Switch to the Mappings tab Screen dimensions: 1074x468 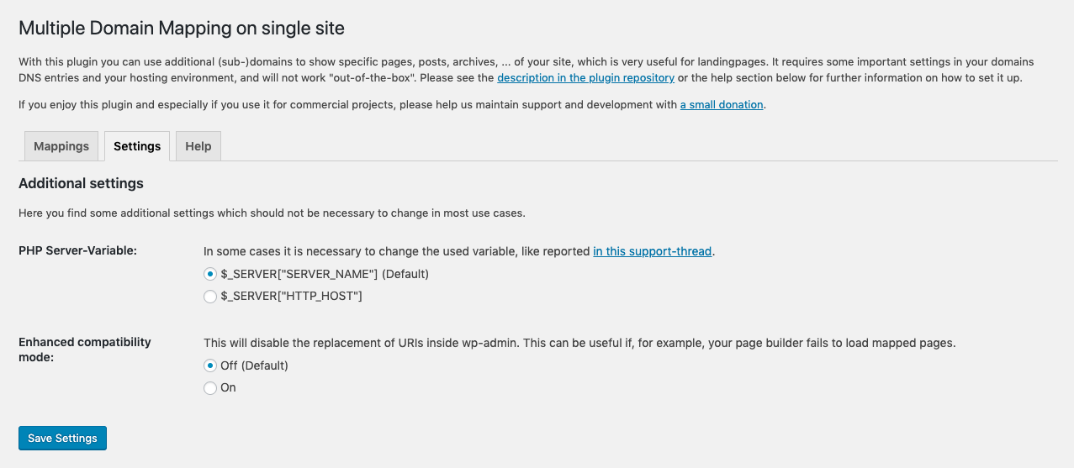click(61, 146)
